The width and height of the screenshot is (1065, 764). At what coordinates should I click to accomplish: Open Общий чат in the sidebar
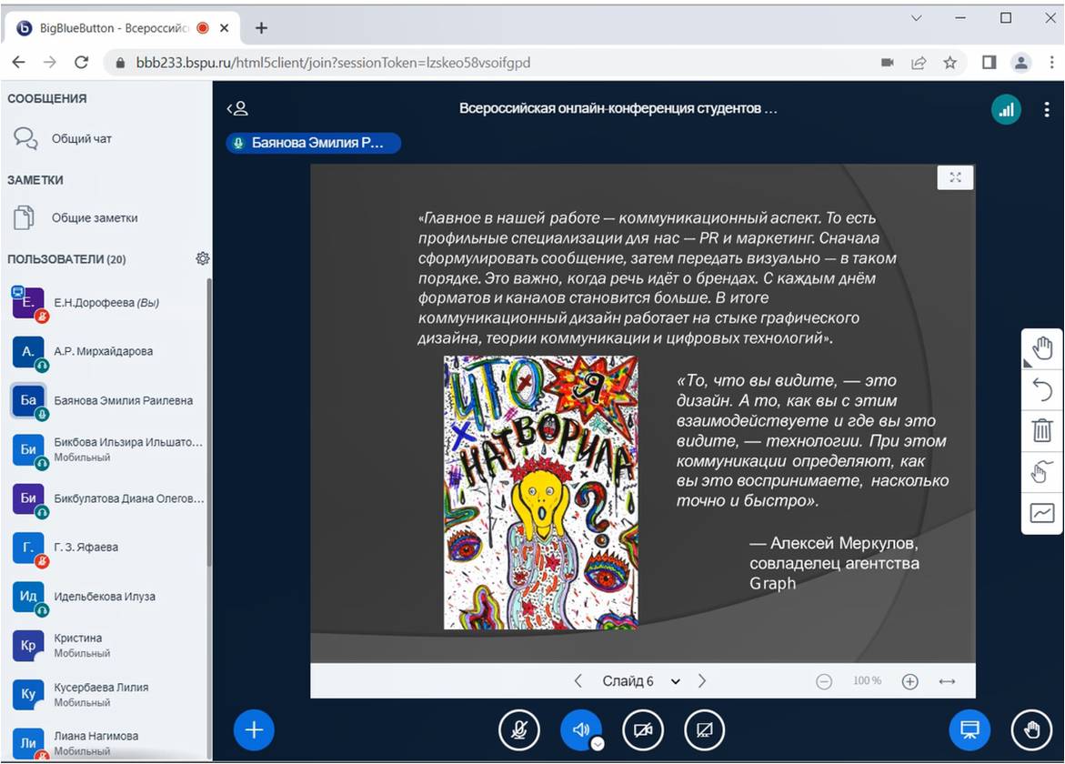click(82, 139)
